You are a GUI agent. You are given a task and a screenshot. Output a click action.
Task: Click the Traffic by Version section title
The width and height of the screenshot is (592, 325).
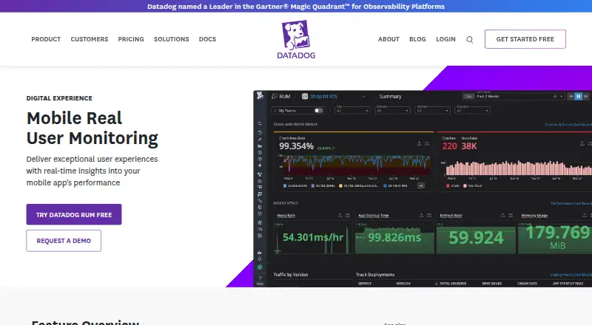(291, 275)
